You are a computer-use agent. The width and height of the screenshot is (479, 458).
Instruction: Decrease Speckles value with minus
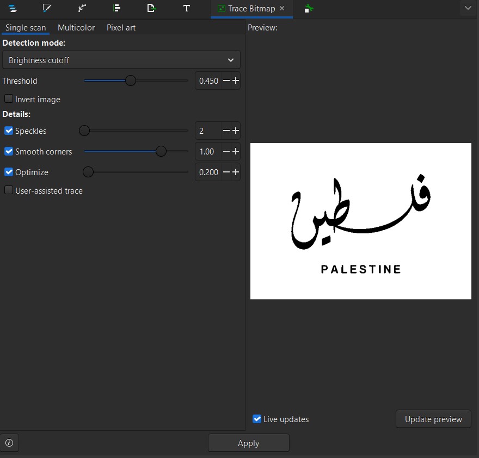pyautogui.click(x=226, y=131)
